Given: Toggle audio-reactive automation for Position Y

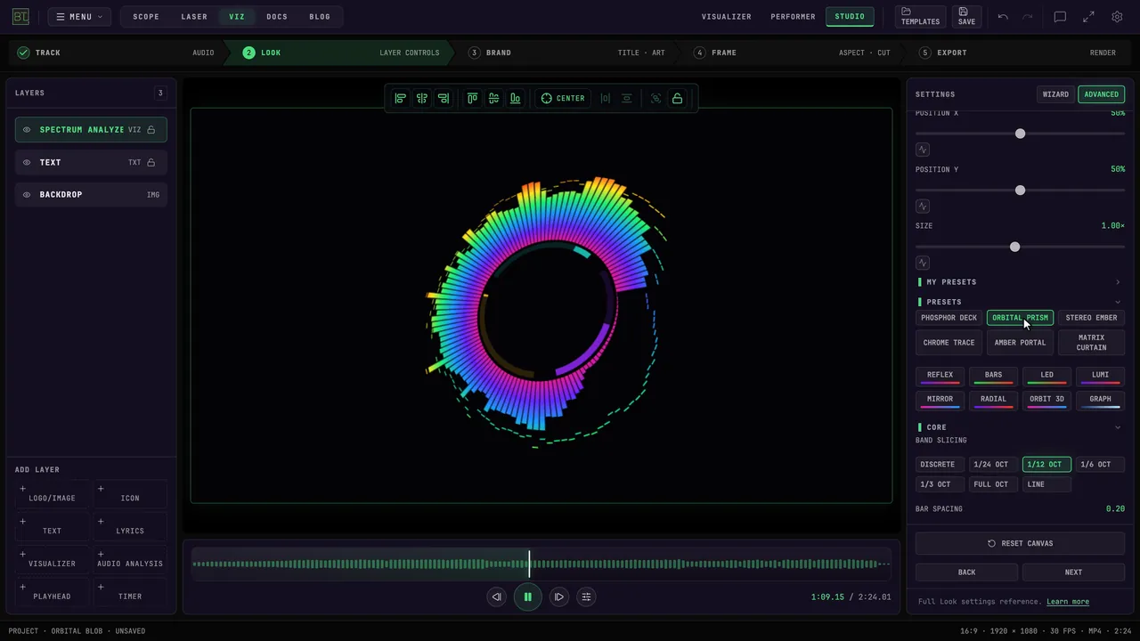Looking at the screenshot, I should 923,207.
